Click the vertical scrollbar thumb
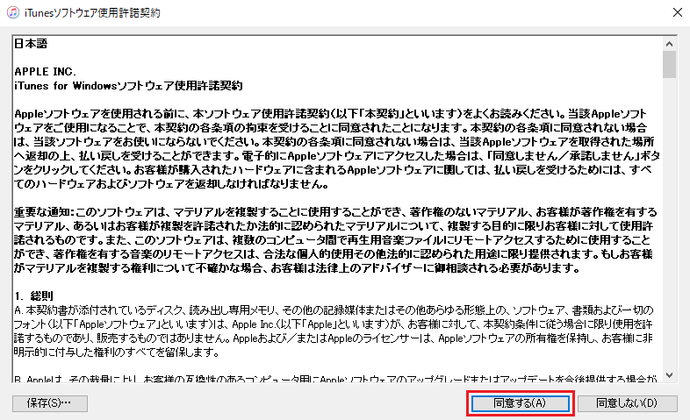The height and width of the screenshot is (420, 690). 669,64
